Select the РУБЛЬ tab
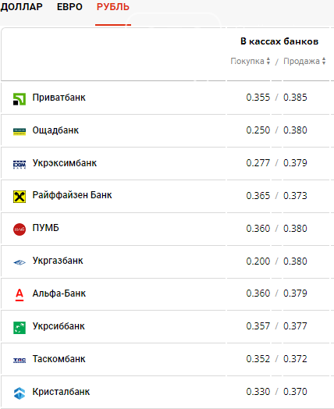 (x=113, y=7)
